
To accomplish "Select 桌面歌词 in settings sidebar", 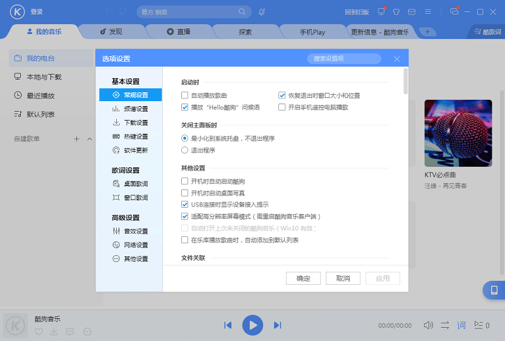I will [x=131, y=184].
